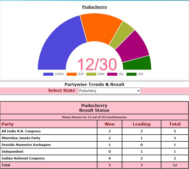Click Total value for Bharatiya Janata Party
189x169 pixels.
click(x=175, y=138)
